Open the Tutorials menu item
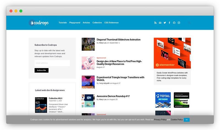 point(62,23)
